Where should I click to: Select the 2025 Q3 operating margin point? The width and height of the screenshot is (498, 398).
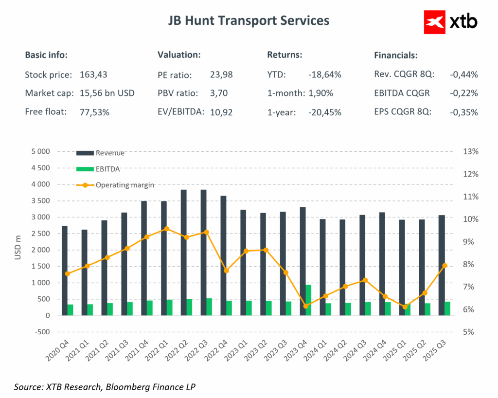pos(445,266)
